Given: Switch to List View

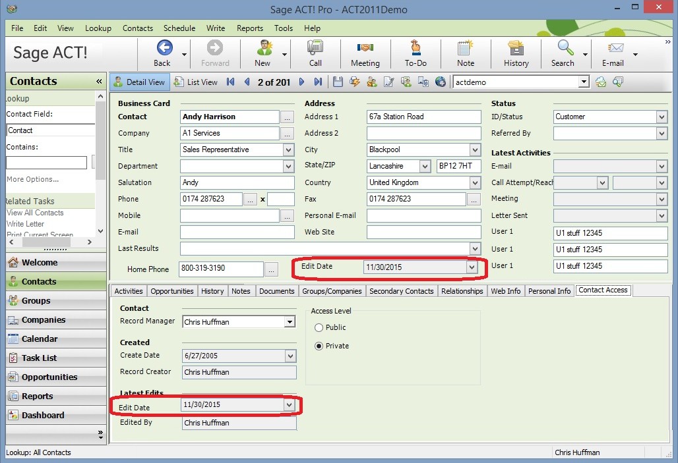Looking at the screenshot, I should tap(195, 82).
